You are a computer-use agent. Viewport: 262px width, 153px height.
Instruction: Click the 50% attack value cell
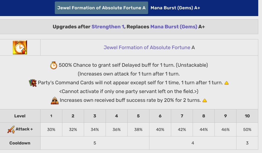[247, 129]
